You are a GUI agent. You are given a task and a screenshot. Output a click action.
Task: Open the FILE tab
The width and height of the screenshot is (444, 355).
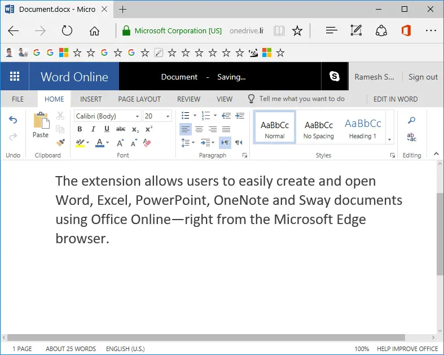tap(17, 99)
